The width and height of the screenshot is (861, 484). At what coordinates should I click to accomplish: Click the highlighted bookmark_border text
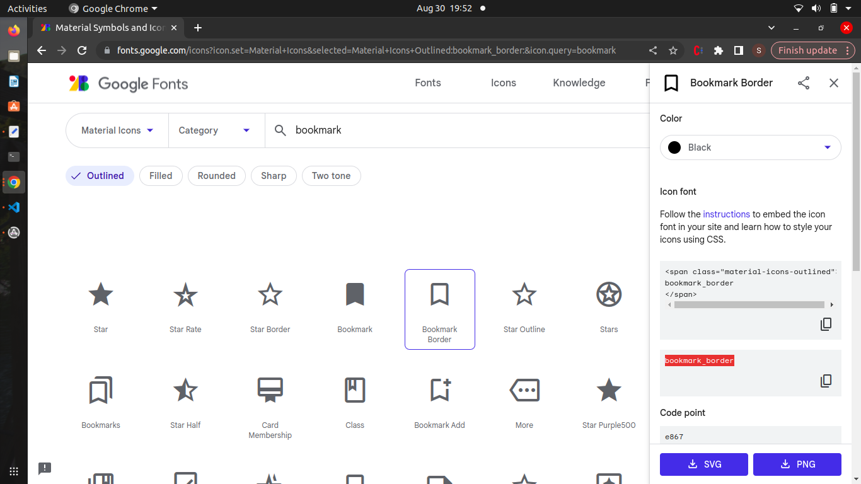(x=699, y=360)
